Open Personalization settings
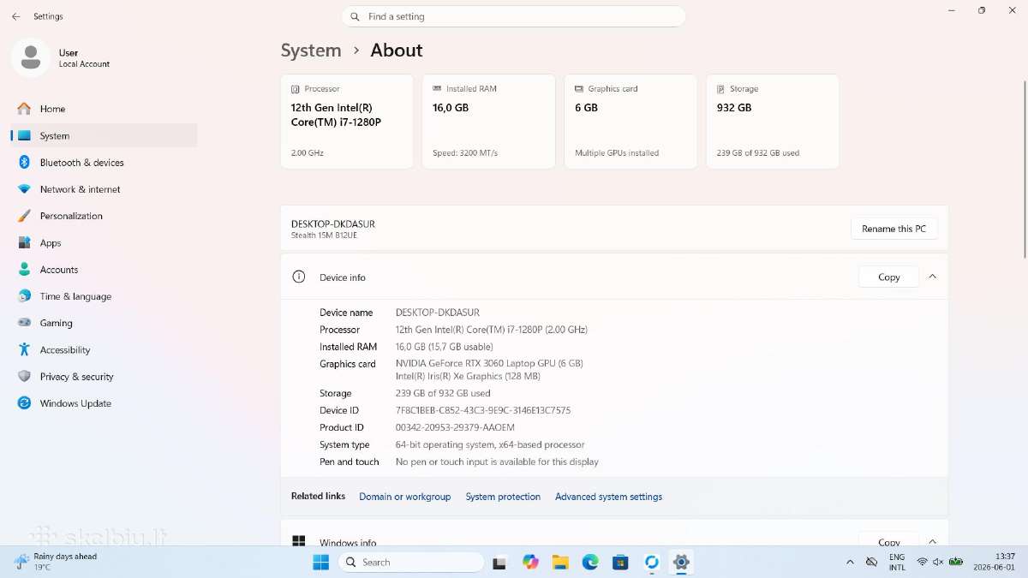This screenshot has height=578, width=1028. coord(71,216)
